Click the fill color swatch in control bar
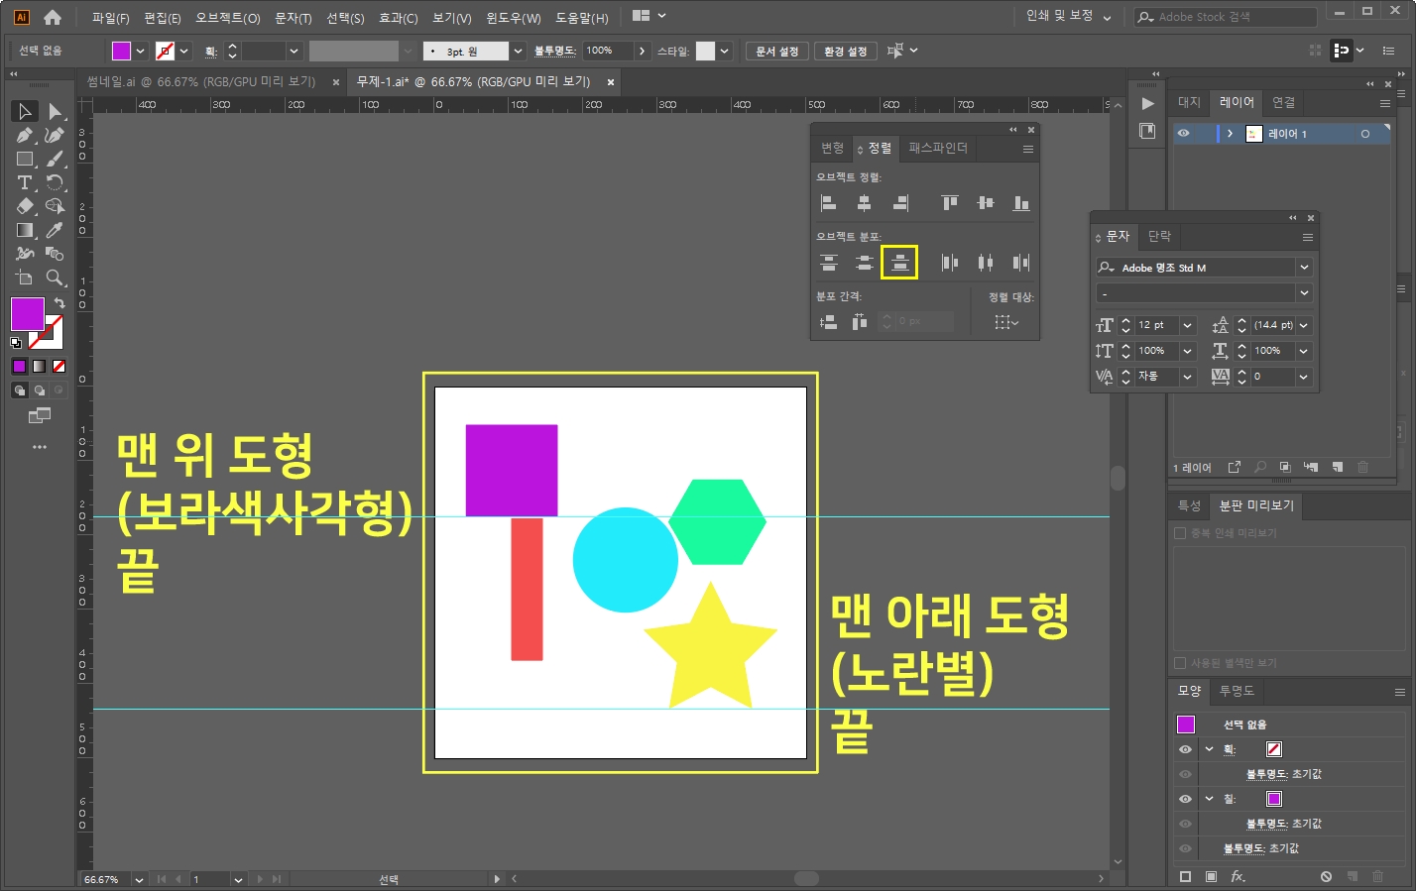The width and height of the screenshot is (1416, 891). coord(121,51)
